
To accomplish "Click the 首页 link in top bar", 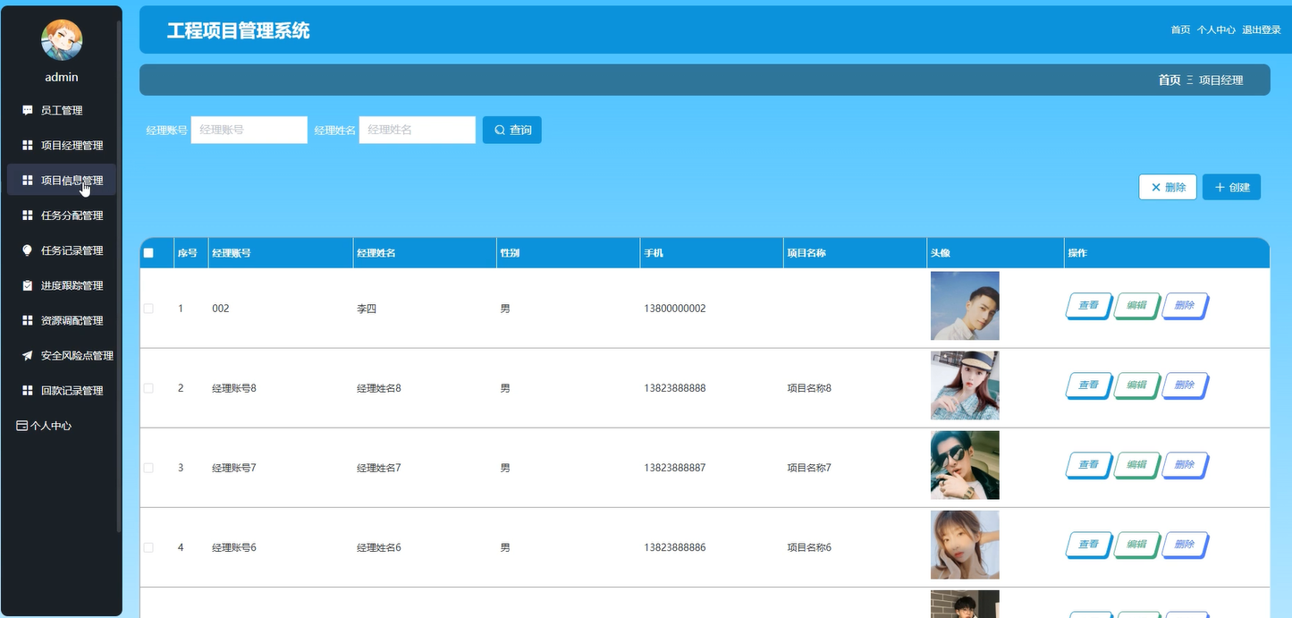I will coord(1180,30).
